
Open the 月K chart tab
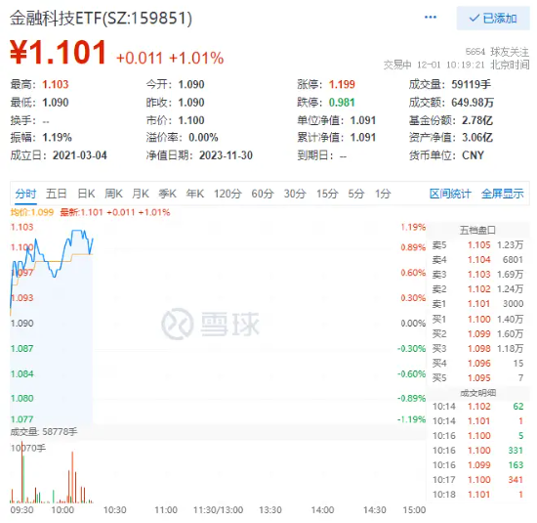pos(141,194)
